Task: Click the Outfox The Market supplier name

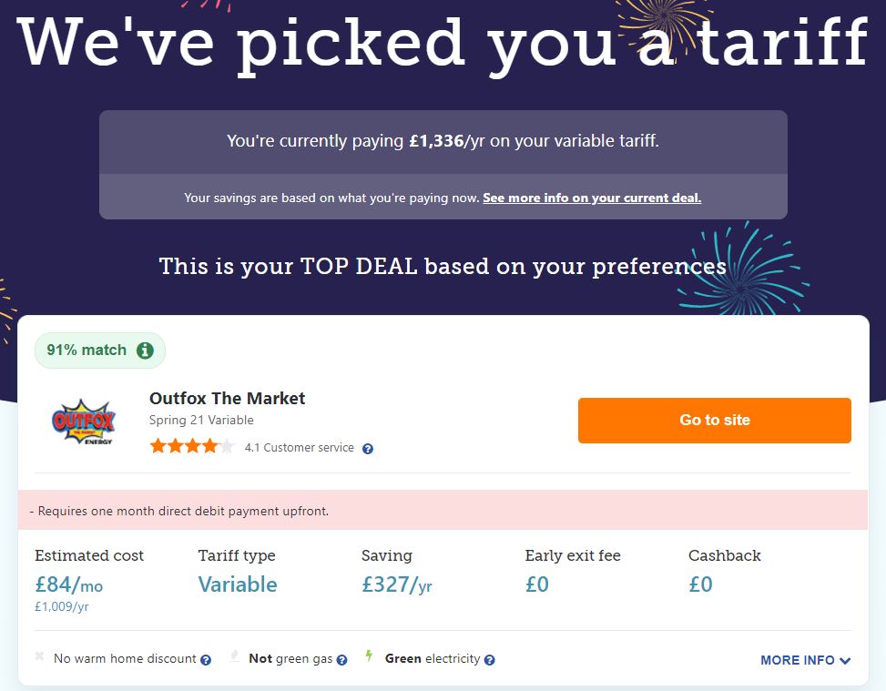Action: click(x=227, y=399)
